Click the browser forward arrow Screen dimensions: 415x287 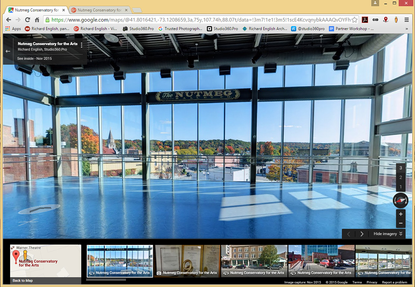18,20
